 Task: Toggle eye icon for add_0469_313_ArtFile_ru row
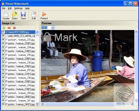[3, 36]
